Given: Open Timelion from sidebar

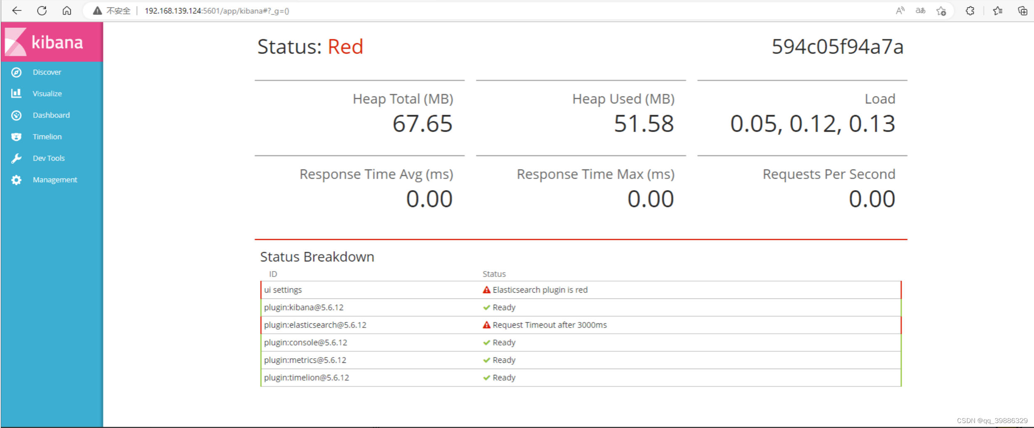Looking at the screenshot, I should click(x=47, y=137).
